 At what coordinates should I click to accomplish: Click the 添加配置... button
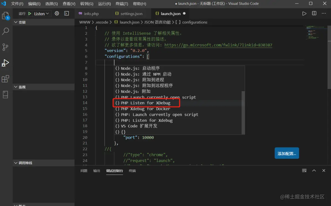point(287,153)
